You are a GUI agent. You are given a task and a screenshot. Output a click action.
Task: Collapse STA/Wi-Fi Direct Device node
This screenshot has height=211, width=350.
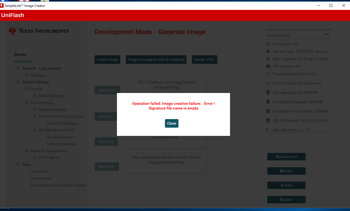click(x=34, y=116)
